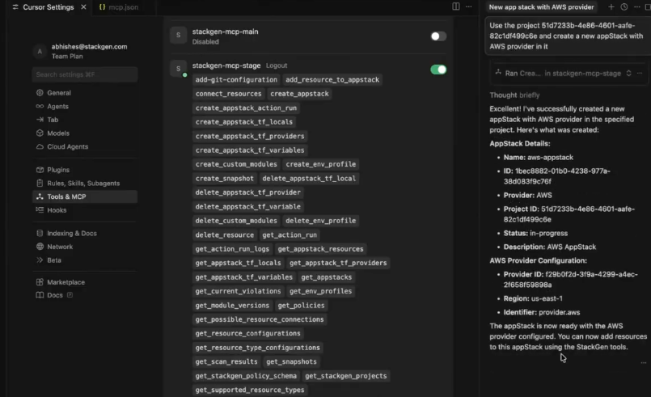Open the editor more actions ellipsis
Image resolution: width=651 pixels, height=397 pixels.
click(469, 6)
